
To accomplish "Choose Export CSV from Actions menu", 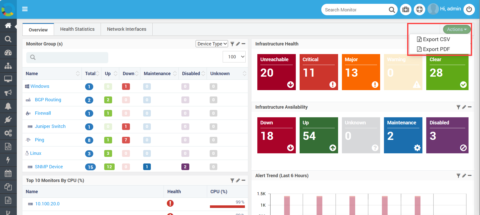I will click(x=434, y=39).
